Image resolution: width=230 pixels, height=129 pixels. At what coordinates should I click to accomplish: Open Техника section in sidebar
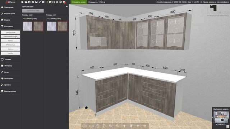click(x=10, y=59)
